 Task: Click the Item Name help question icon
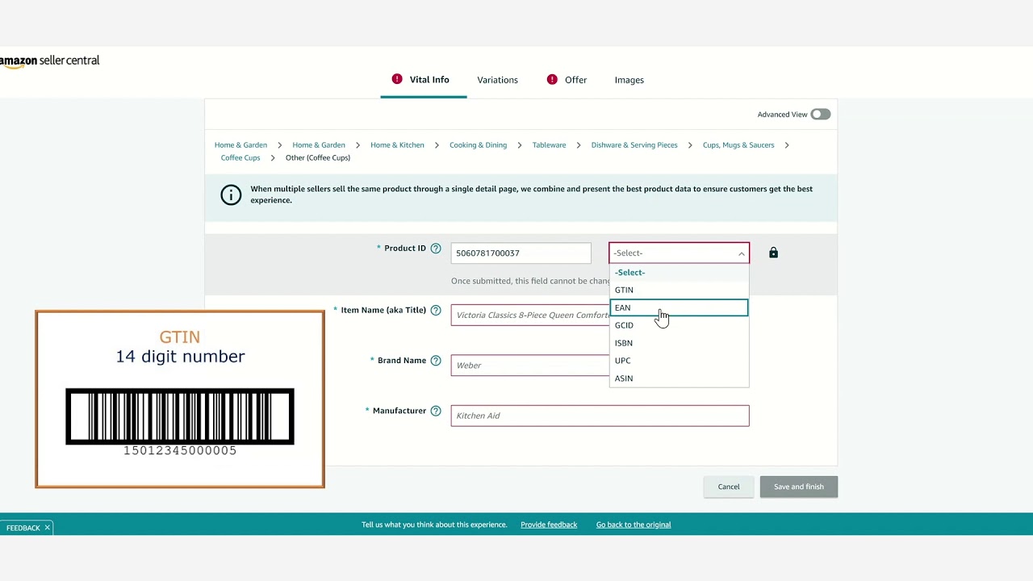click(436, 311)
